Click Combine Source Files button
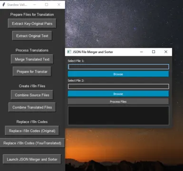 32,95
